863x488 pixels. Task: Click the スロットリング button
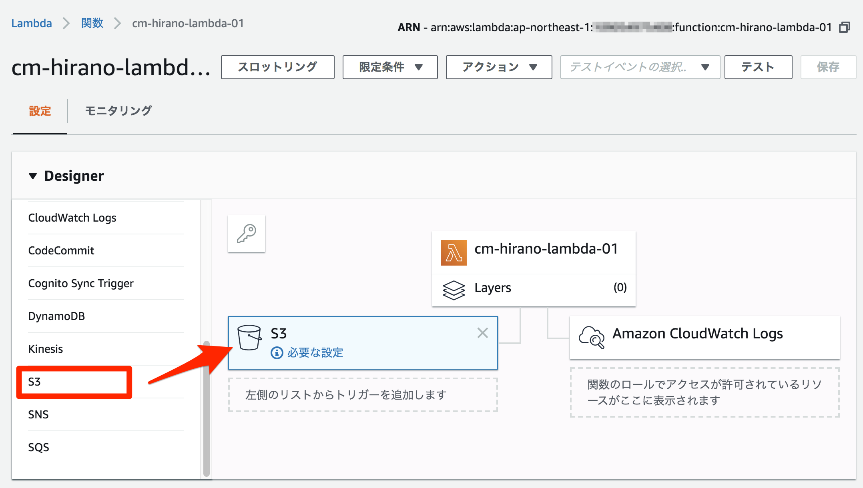click(278, 67)
